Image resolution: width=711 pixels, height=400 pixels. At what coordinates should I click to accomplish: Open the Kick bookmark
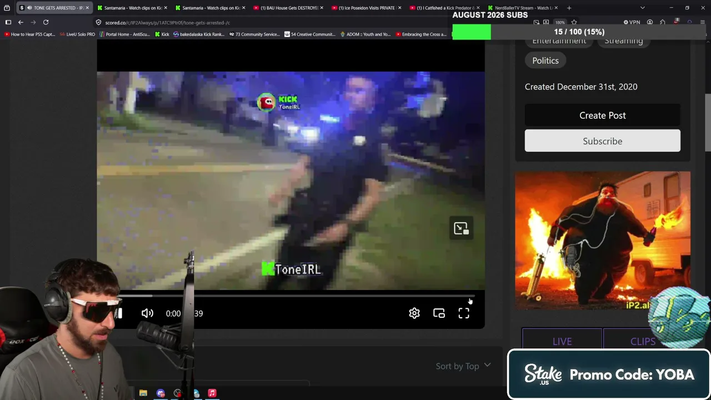coord(162,34)
